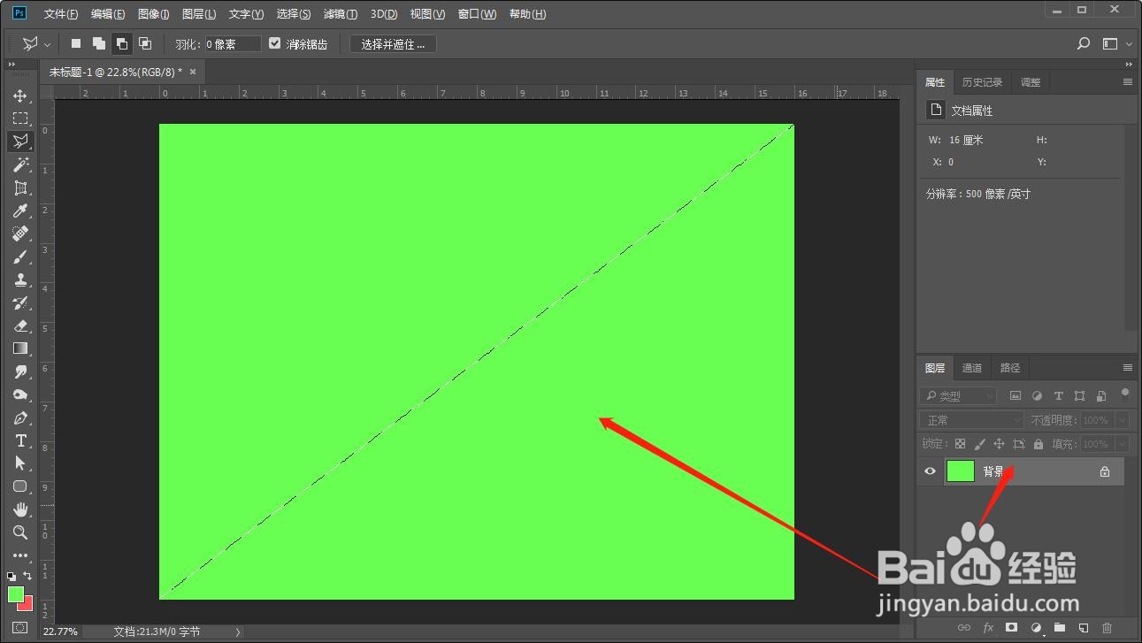Swap foreground and background colors

[x=27, y=576]
